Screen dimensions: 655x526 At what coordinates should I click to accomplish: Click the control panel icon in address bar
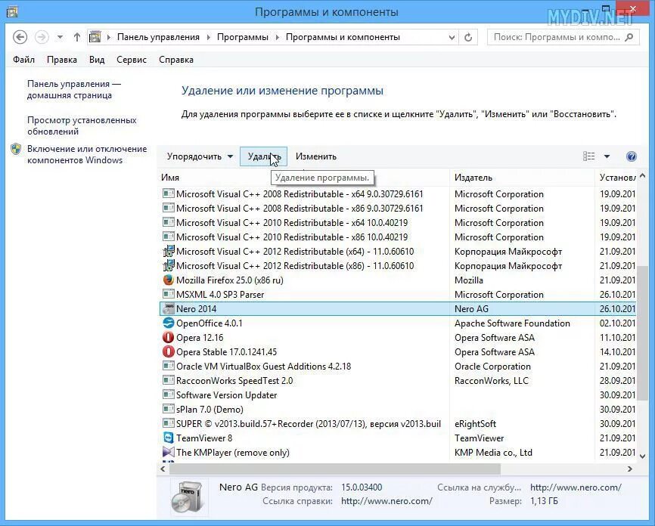[x=95, y=37]
